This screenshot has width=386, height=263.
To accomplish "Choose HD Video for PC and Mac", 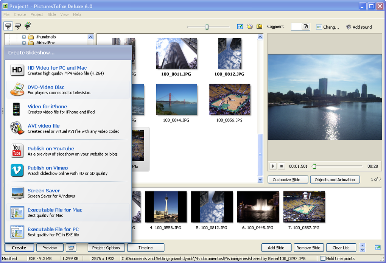I will pyautogui.click(x=68, y=70).
